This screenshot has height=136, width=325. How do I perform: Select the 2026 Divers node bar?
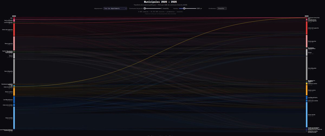click(x=307, y=53)
